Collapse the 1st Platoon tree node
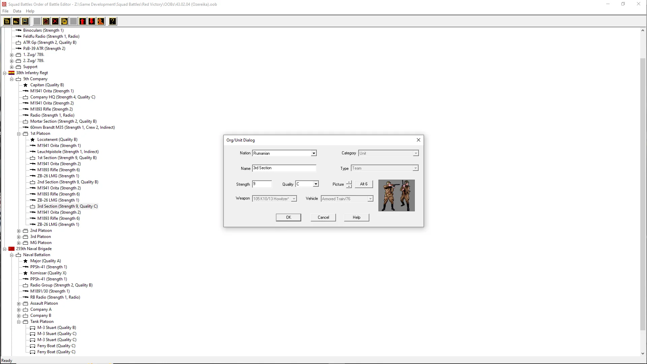This screenshot has width=647, height=364. pos(19,134)
